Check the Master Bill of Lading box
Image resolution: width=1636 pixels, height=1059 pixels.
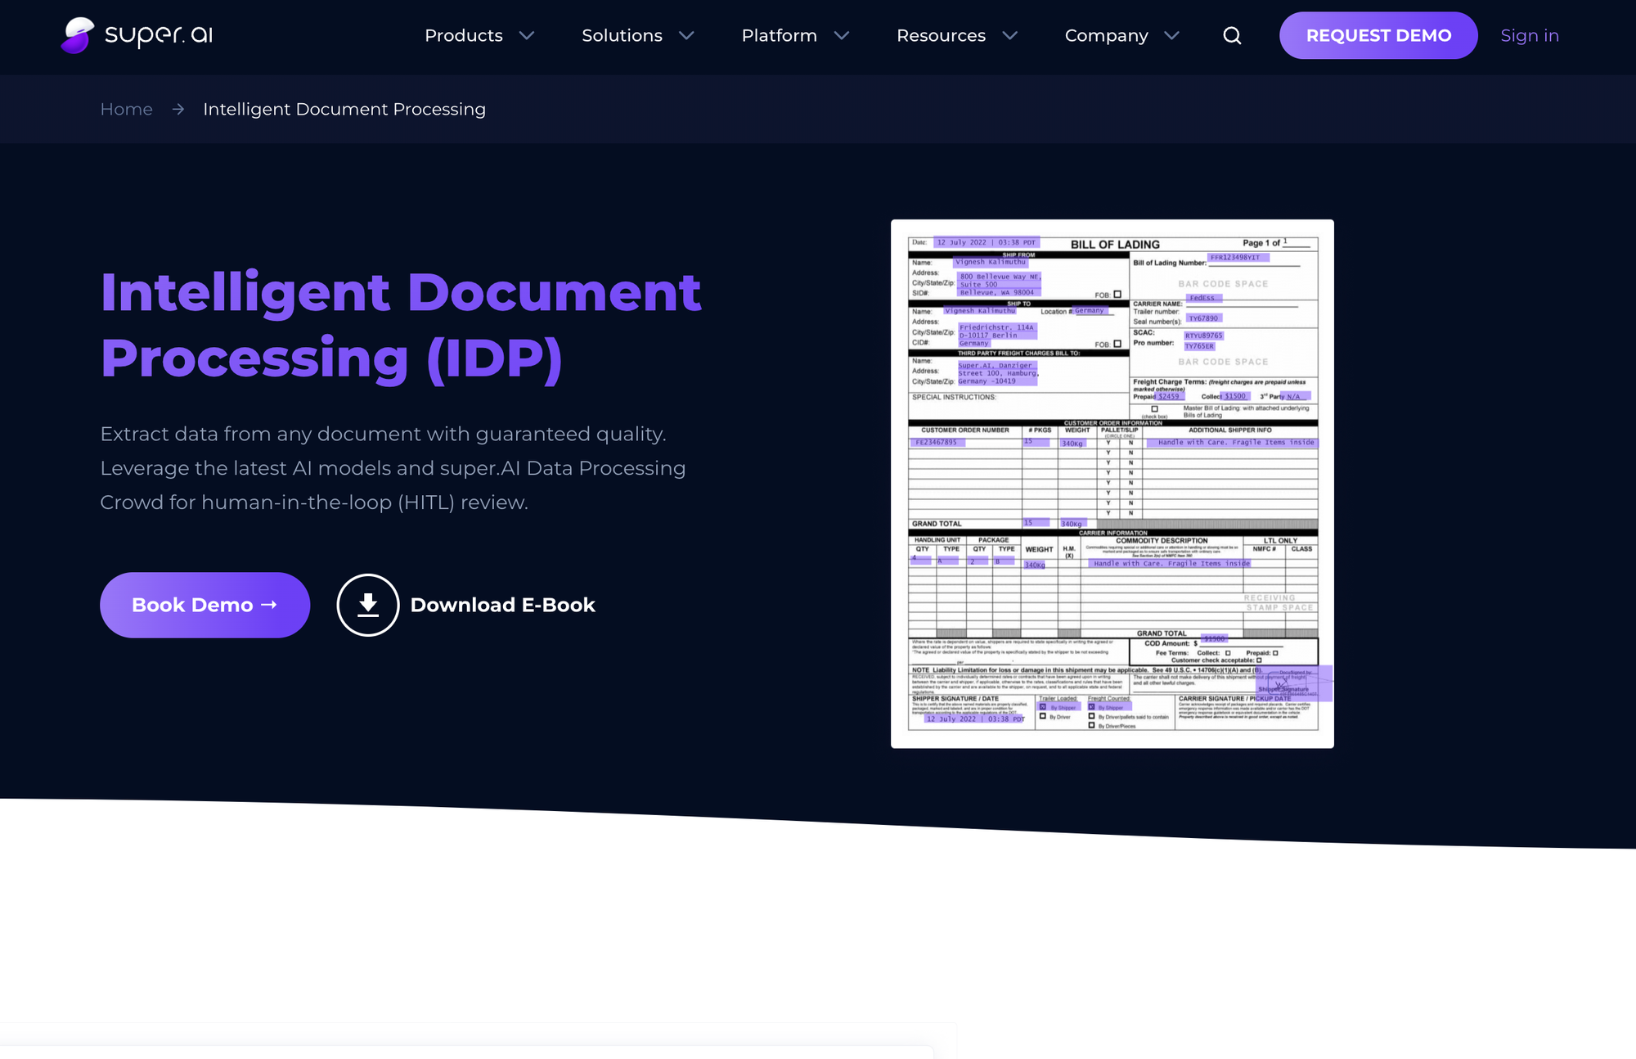click(1155, 408)
